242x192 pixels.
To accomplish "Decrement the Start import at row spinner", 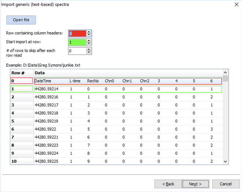I will click(89, 44).
